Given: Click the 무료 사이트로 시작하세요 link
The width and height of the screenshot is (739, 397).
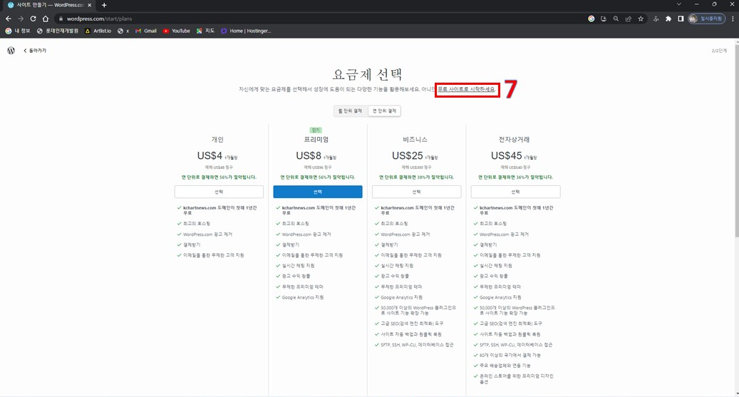Looking at the screenshot, I should click(466, 89).
